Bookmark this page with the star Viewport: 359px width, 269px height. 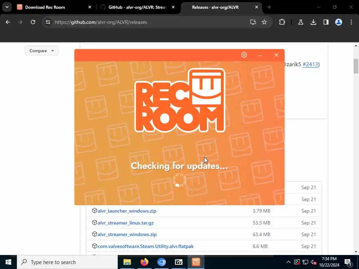click(x=264, y=22)
